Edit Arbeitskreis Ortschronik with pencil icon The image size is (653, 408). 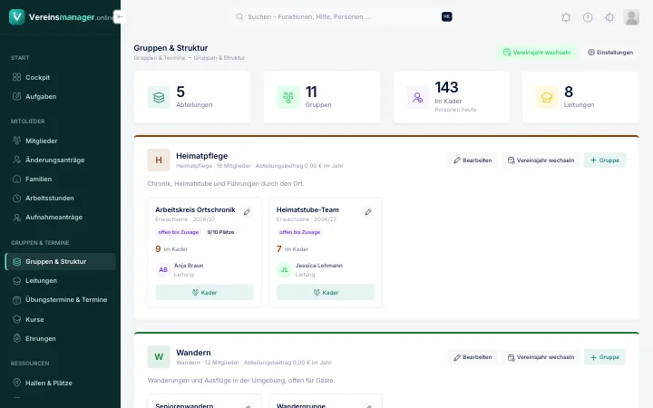(x=247, y=212)
